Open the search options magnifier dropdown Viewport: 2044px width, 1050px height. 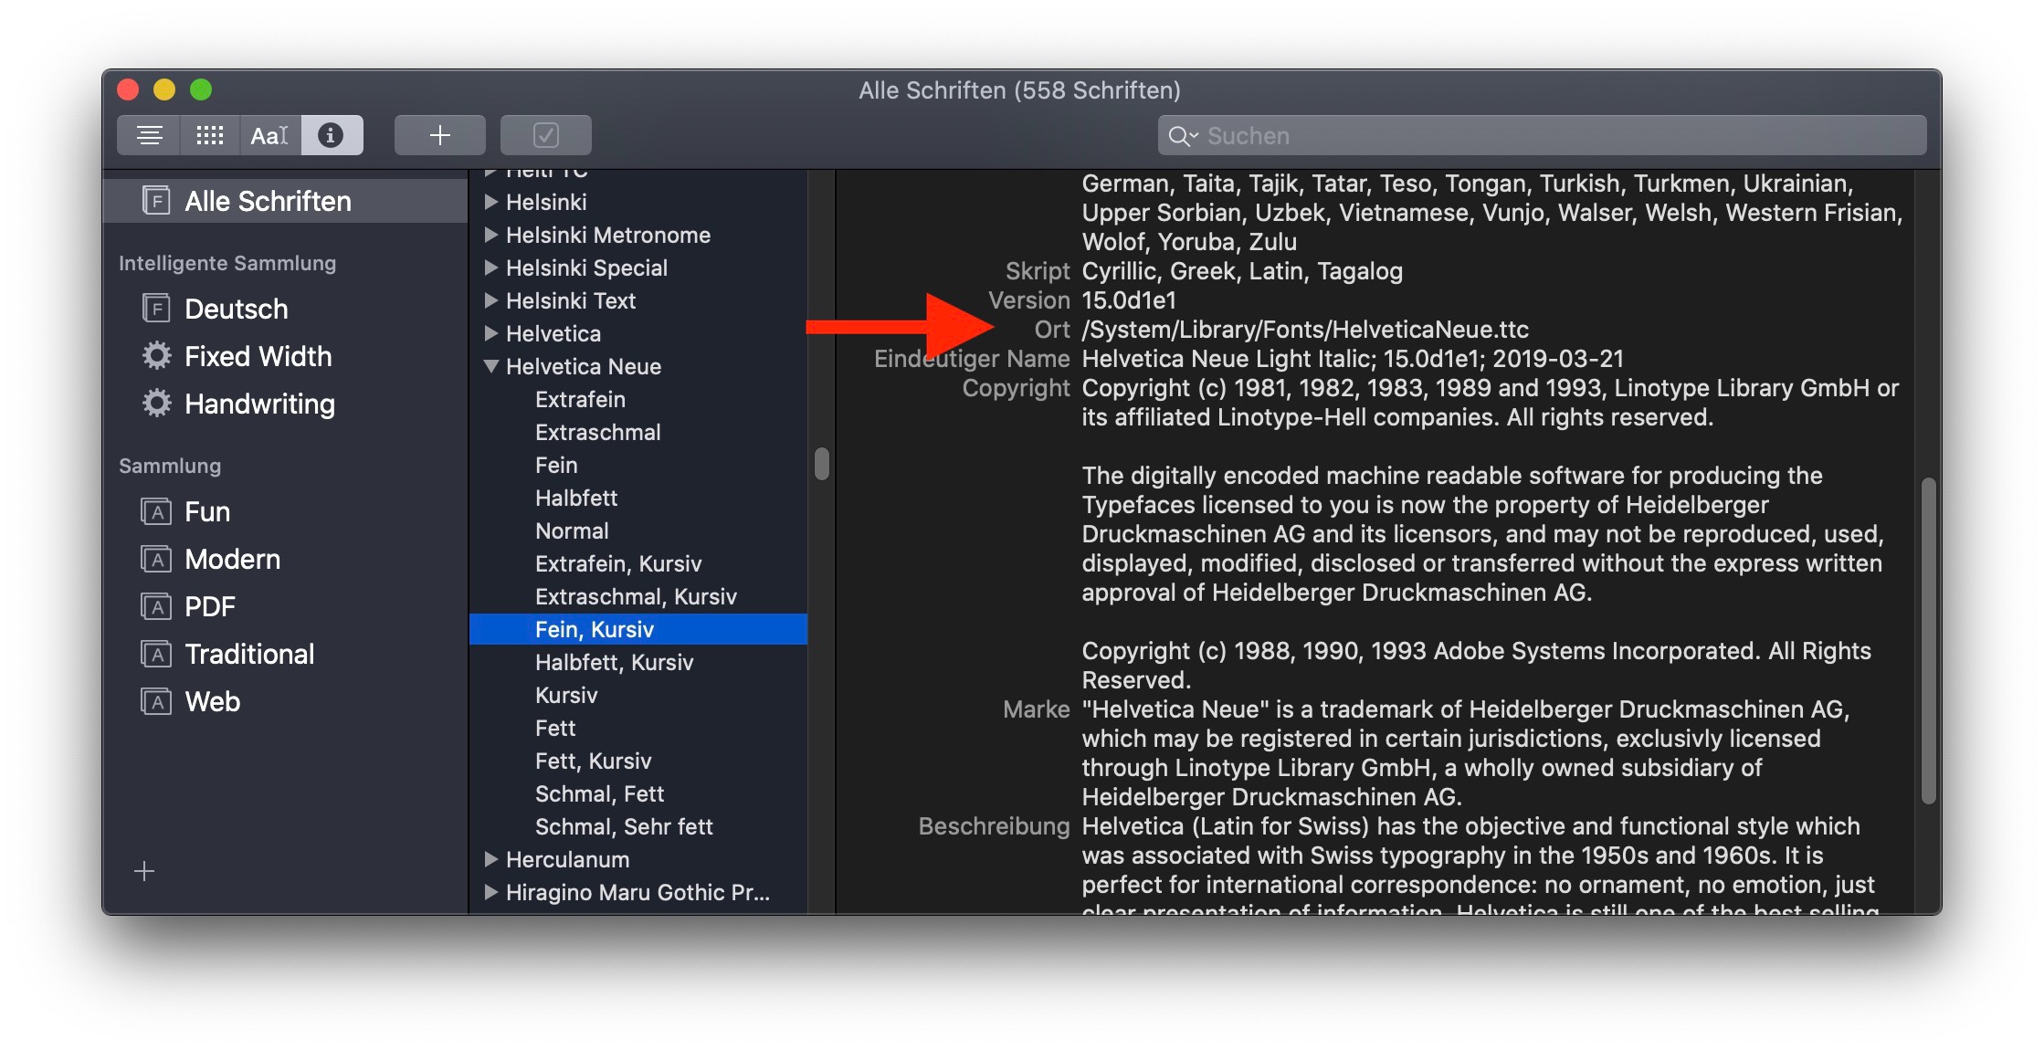[x=1184, y=136]
